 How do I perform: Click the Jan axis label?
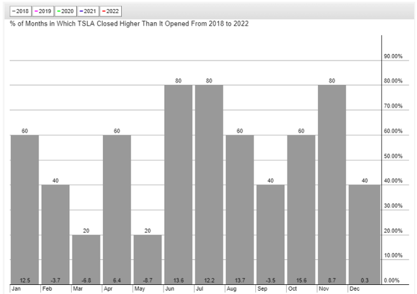[16, 289]
